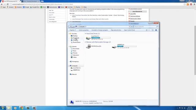Click the Chrome page vertical scrollbar
Viewport: 196px width, 110px height.
[195, 50]
